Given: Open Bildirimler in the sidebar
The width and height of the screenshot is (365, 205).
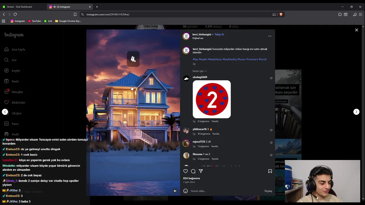Looking at the screenshot, I should coord(15,102).
